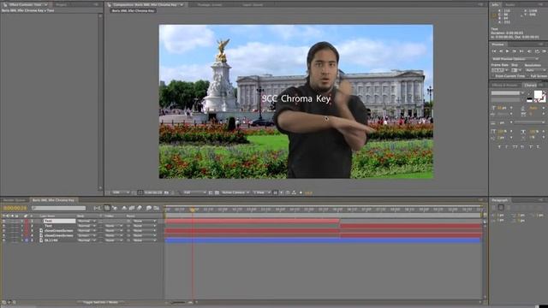The image size is (548, 308).
Task: Apply faux italic in Character panel
Action: [x=506, y=147]
